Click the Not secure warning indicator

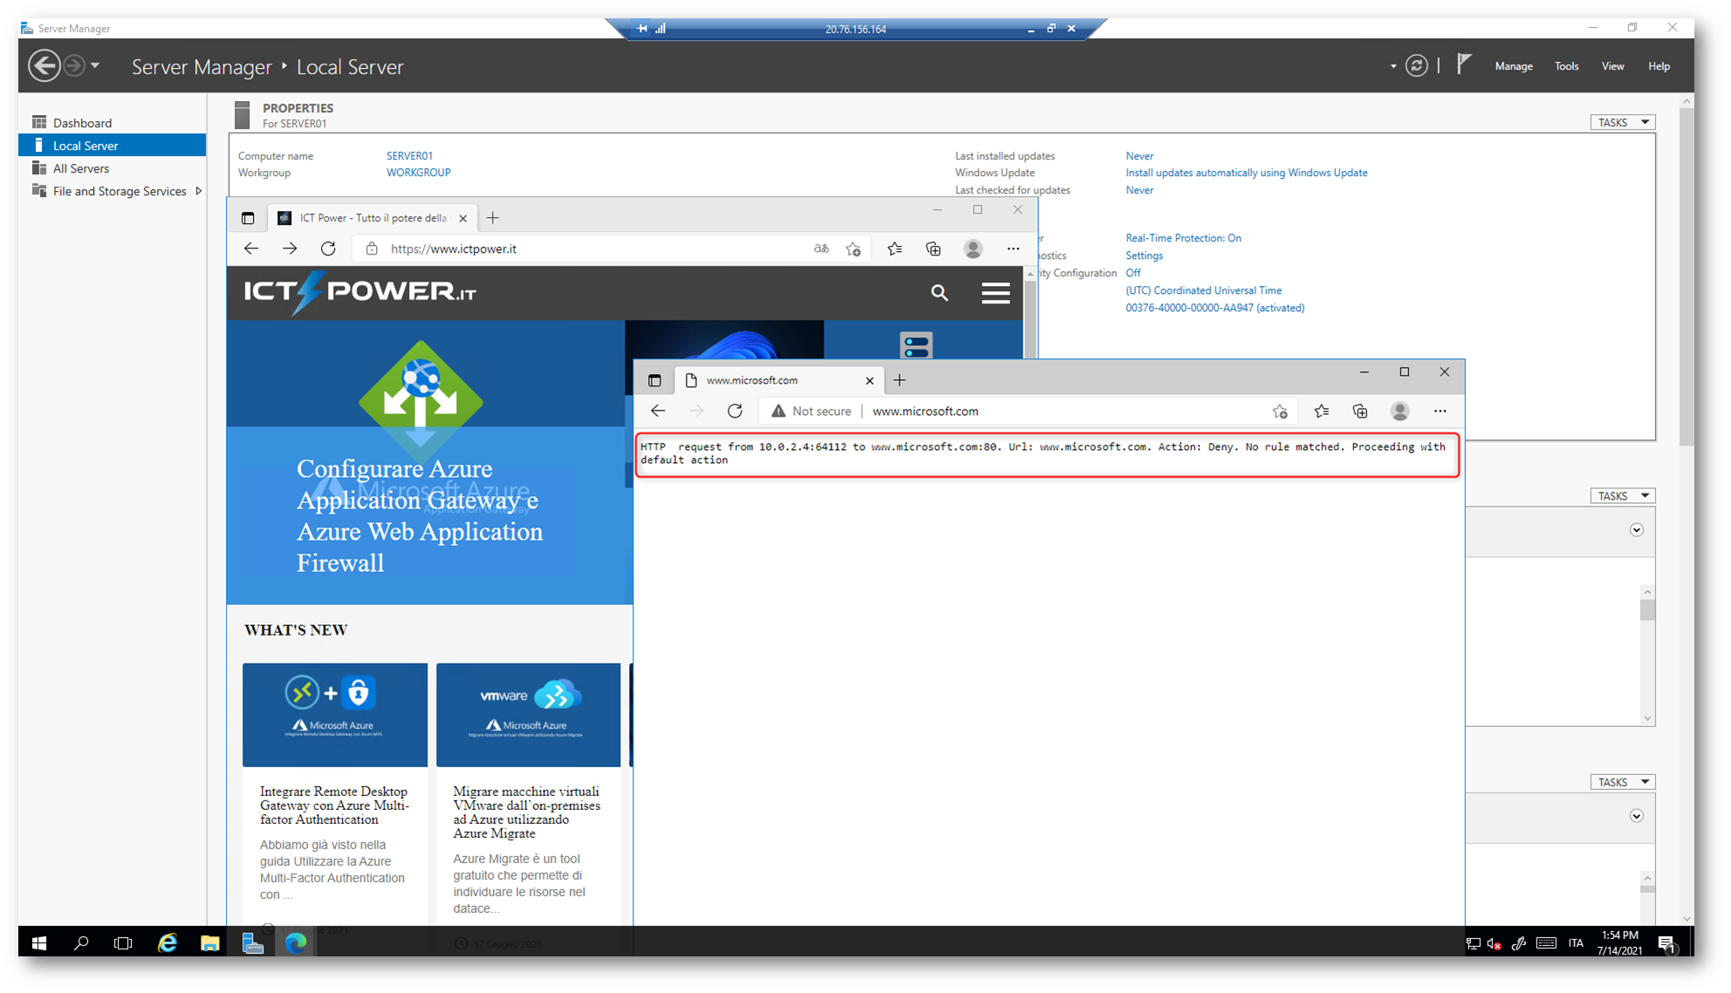tap(811, 411)
